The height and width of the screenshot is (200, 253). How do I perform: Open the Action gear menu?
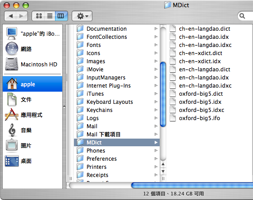coord(82,16)
